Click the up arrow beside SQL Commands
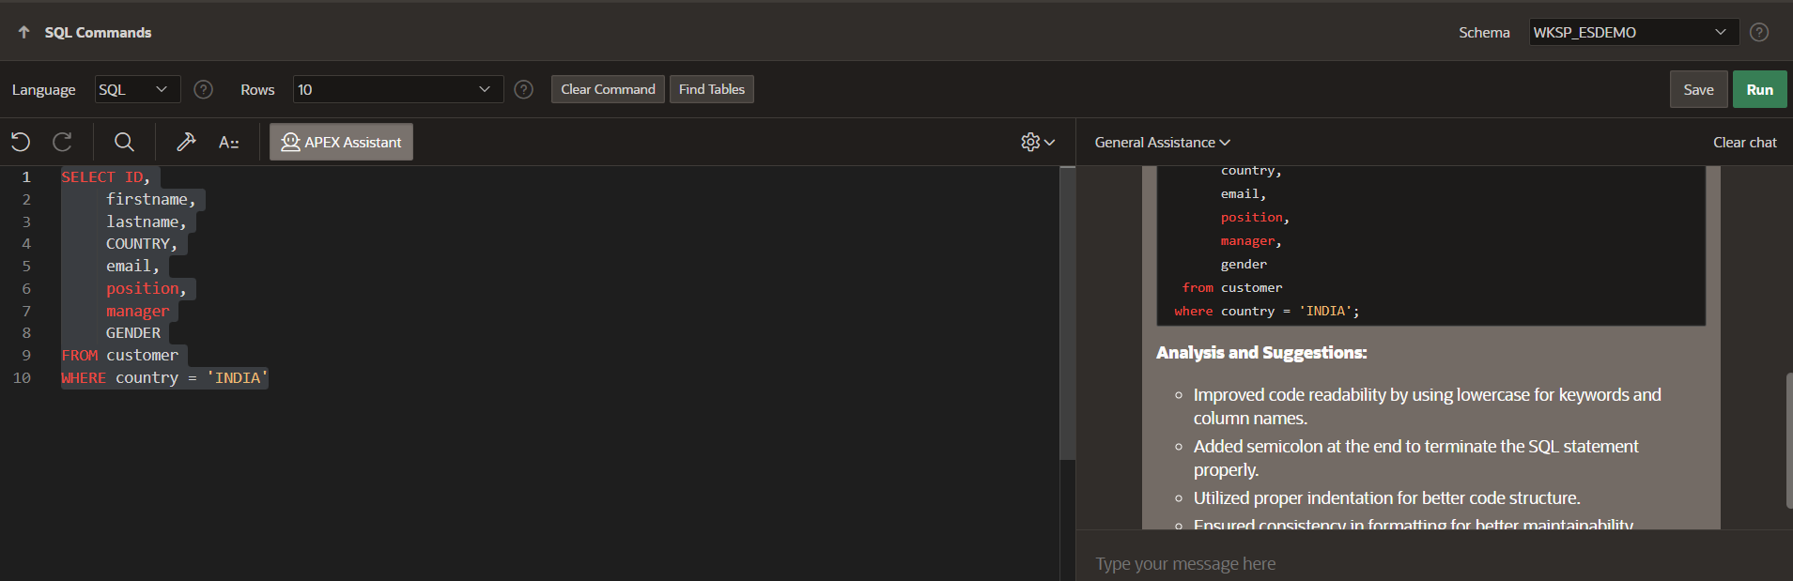Viewport: 1793px width, 581px height. (x=23, y=32)
